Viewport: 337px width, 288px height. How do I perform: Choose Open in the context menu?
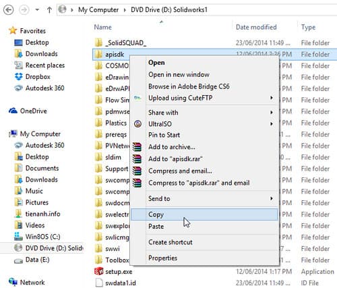tap(156, 63)
